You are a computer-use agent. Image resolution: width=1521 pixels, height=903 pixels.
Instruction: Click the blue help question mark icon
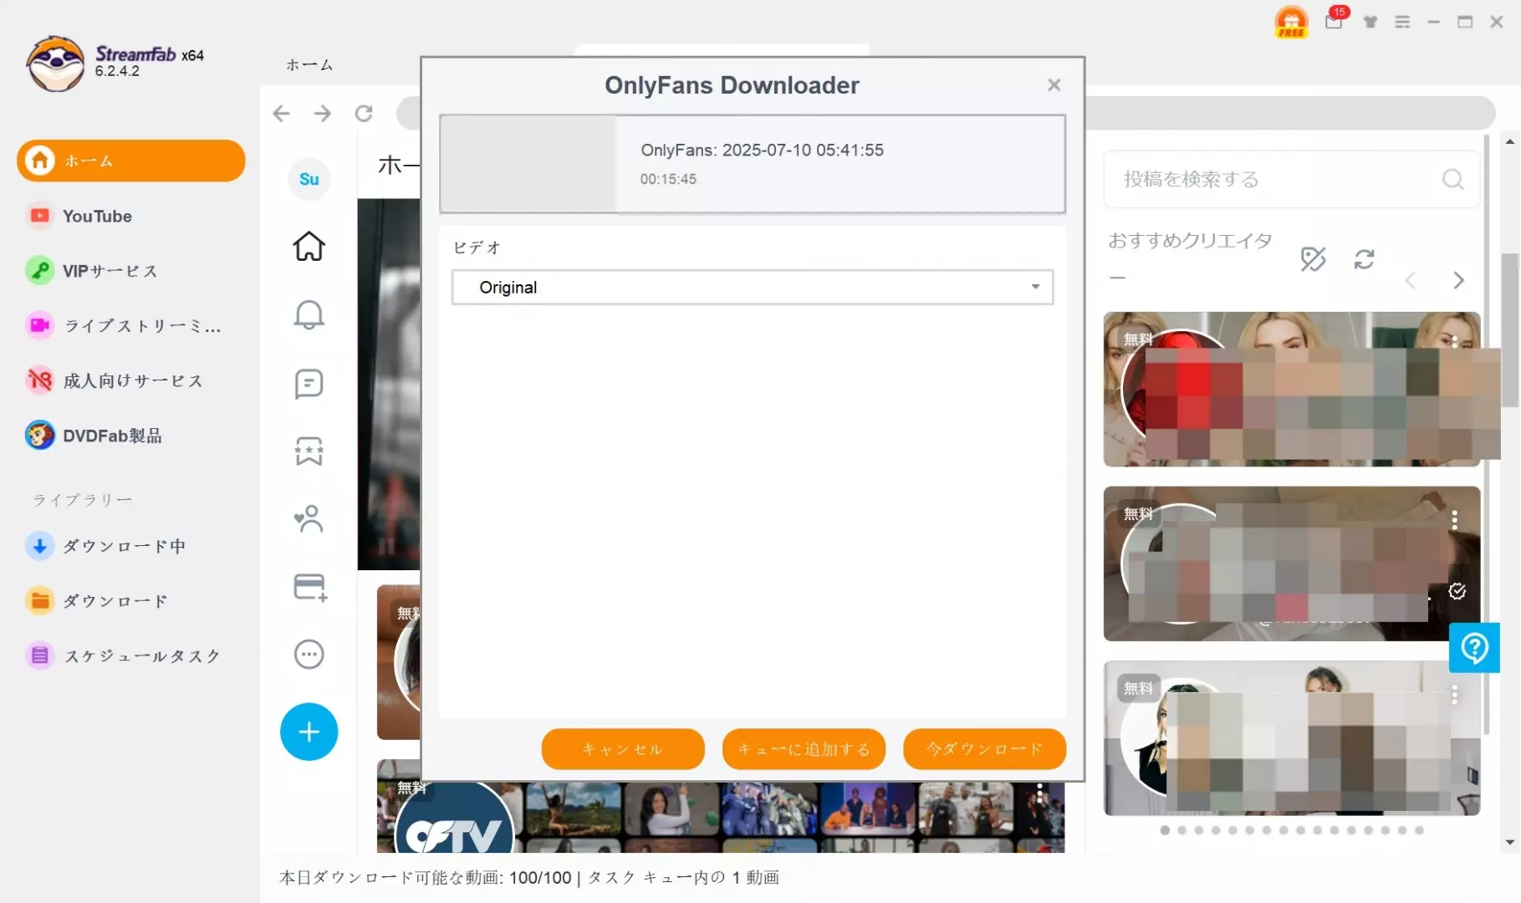point(1474,648)
